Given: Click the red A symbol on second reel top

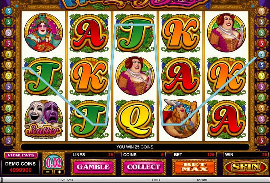Looking at the screenshot, I should [x=89, y=33].
